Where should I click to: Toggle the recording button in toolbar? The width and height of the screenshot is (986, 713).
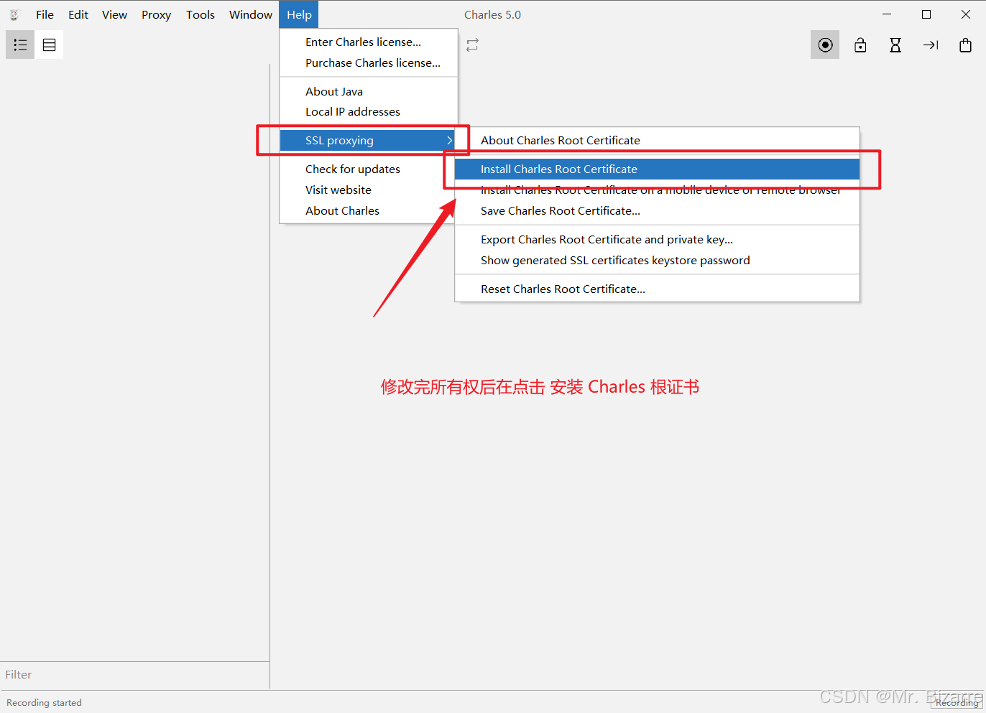[x=825, y=45]
